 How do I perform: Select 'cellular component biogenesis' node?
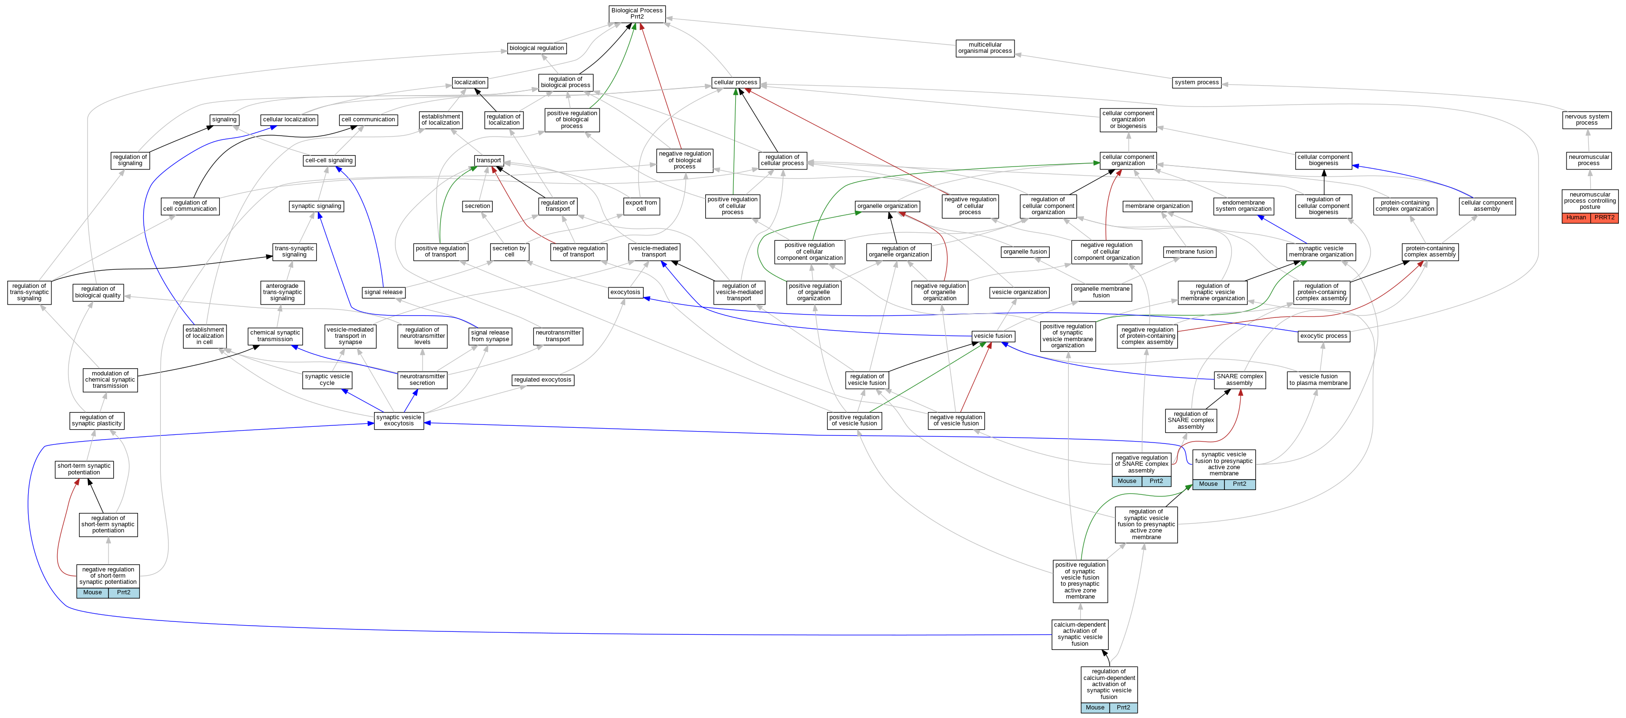1324,160
